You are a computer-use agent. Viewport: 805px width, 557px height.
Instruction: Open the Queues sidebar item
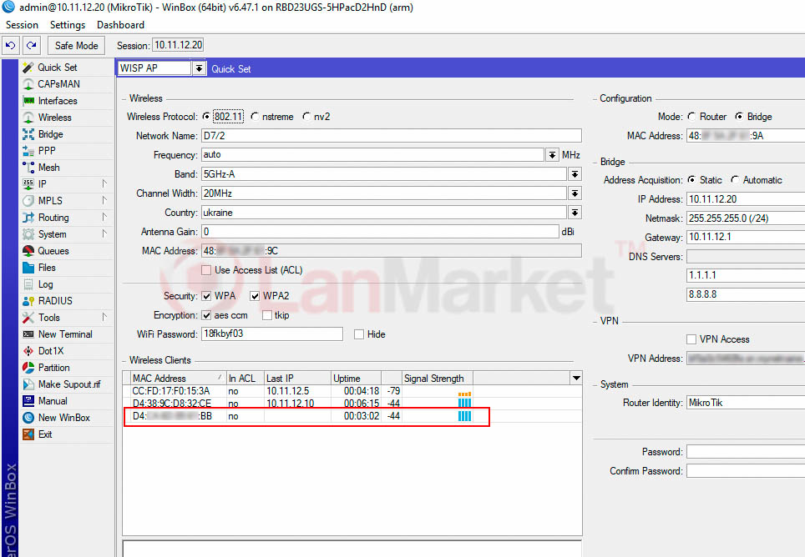(x=53, y=251)
